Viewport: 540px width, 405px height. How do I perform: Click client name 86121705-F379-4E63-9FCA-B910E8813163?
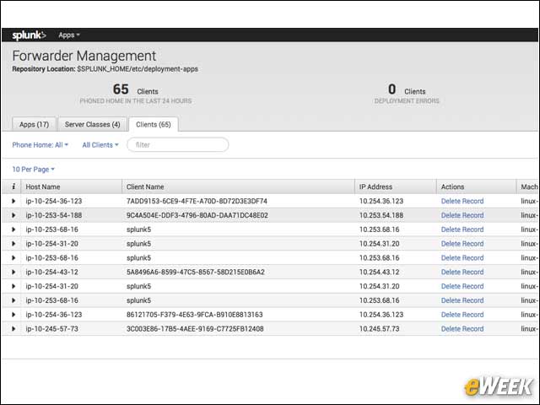(x=195, y=315)
